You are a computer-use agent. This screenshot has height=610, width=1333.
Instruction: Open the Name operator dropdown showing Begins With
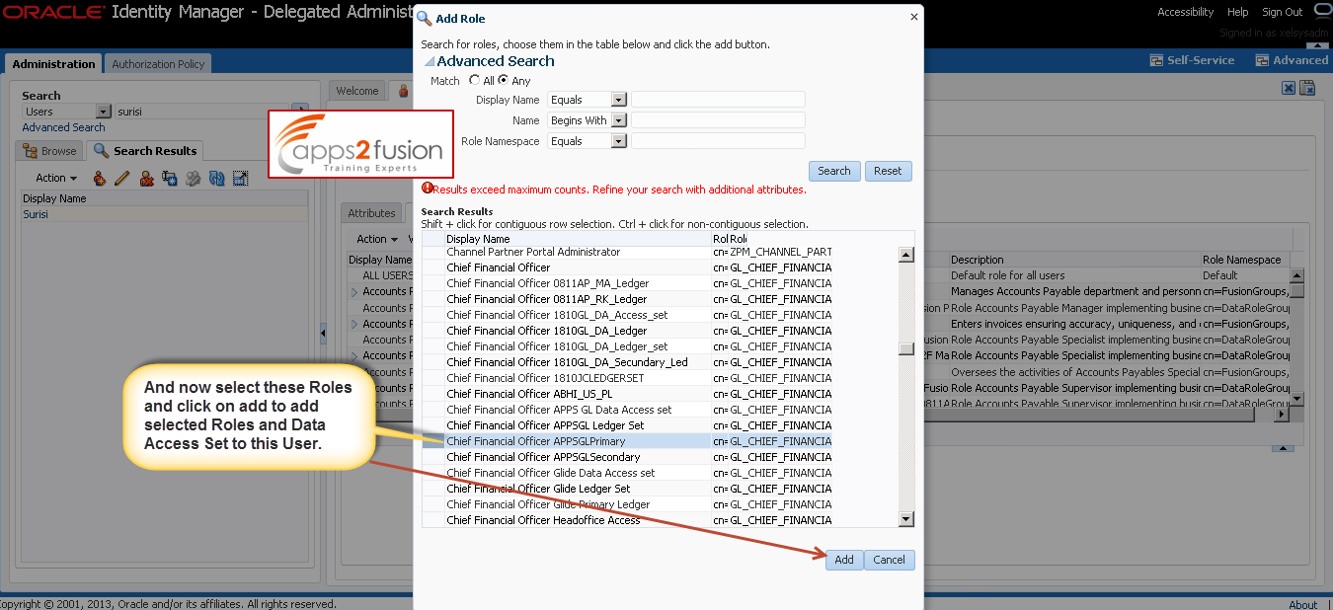(x=619, y=120)
